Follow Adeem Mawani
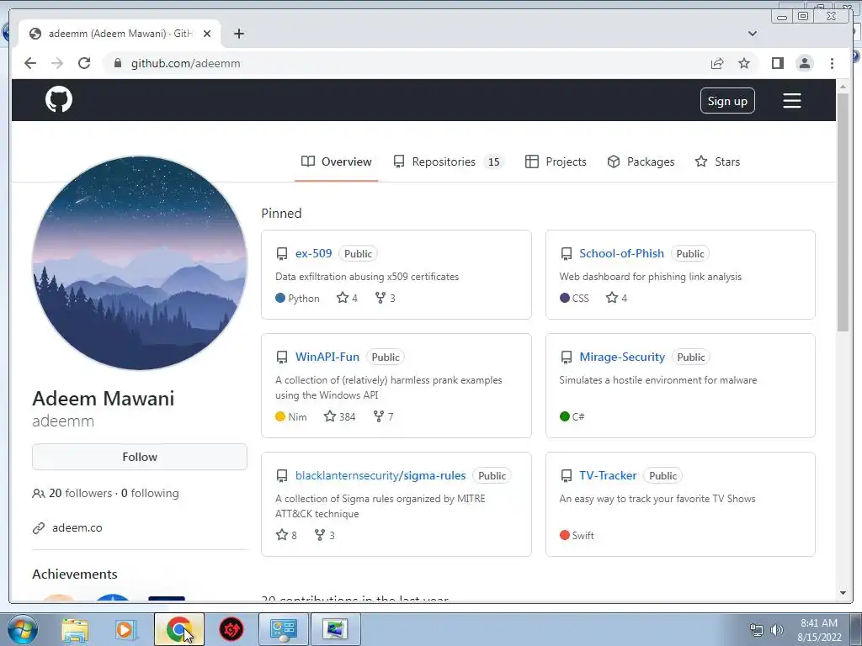 pyautogui.click(x=140, y=457)
